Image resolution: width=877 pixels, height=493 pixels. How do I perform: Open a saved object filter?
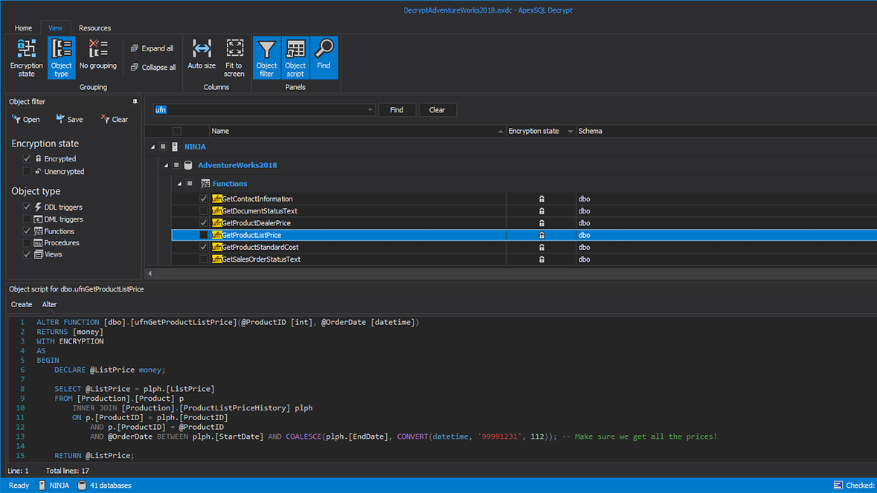[26, 119]
